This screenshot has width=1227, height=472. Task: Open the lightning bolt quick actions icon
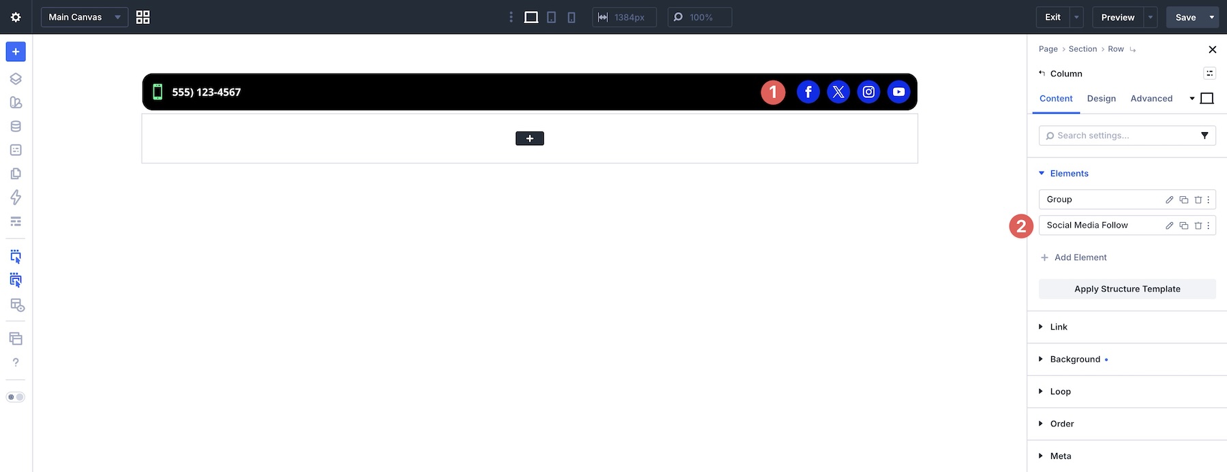click(16, 198)
